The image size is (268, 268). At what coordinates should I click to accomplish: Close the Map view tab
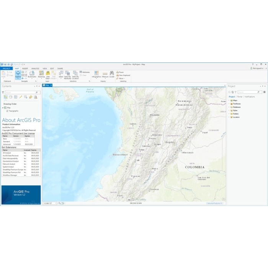click(x=51, y=85)
